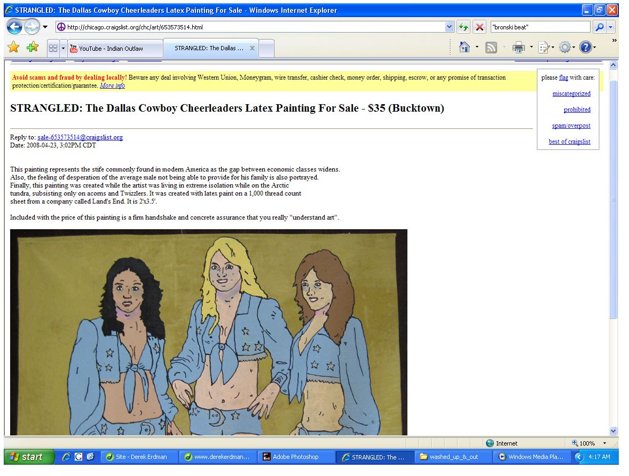
Task: Click the page scrollbar up arrow
Action: tap(614, 65)
